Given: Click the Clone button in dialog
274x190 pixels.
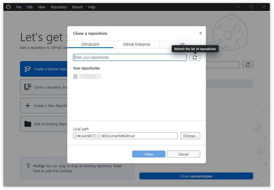Looking at the screenshot, I should tap(149, 154).
